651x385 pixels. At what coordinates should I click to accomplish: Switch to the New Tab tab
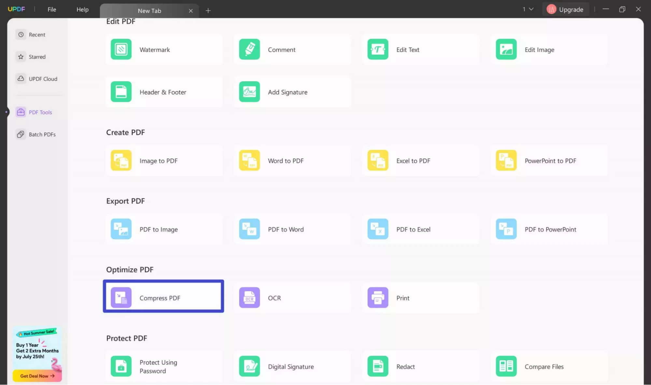[x=149, y=11]
